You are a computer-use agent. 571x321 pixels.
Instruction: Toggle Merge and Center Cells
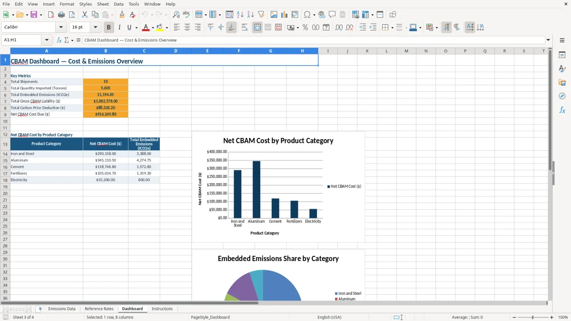pyautogui.click(x=257, y=28)
